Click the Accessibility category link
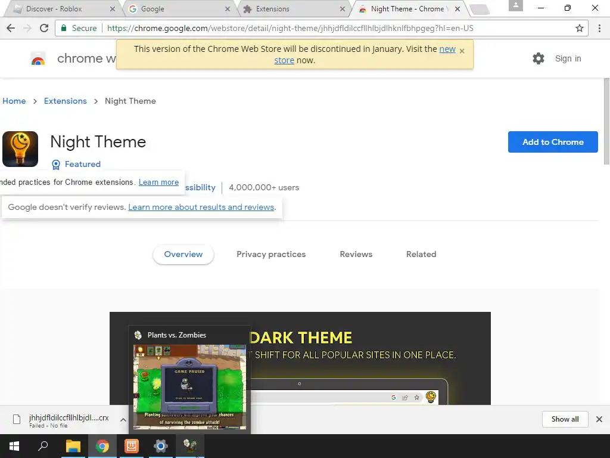Screen dimensions: 610x458 click(x=200, y=188)
